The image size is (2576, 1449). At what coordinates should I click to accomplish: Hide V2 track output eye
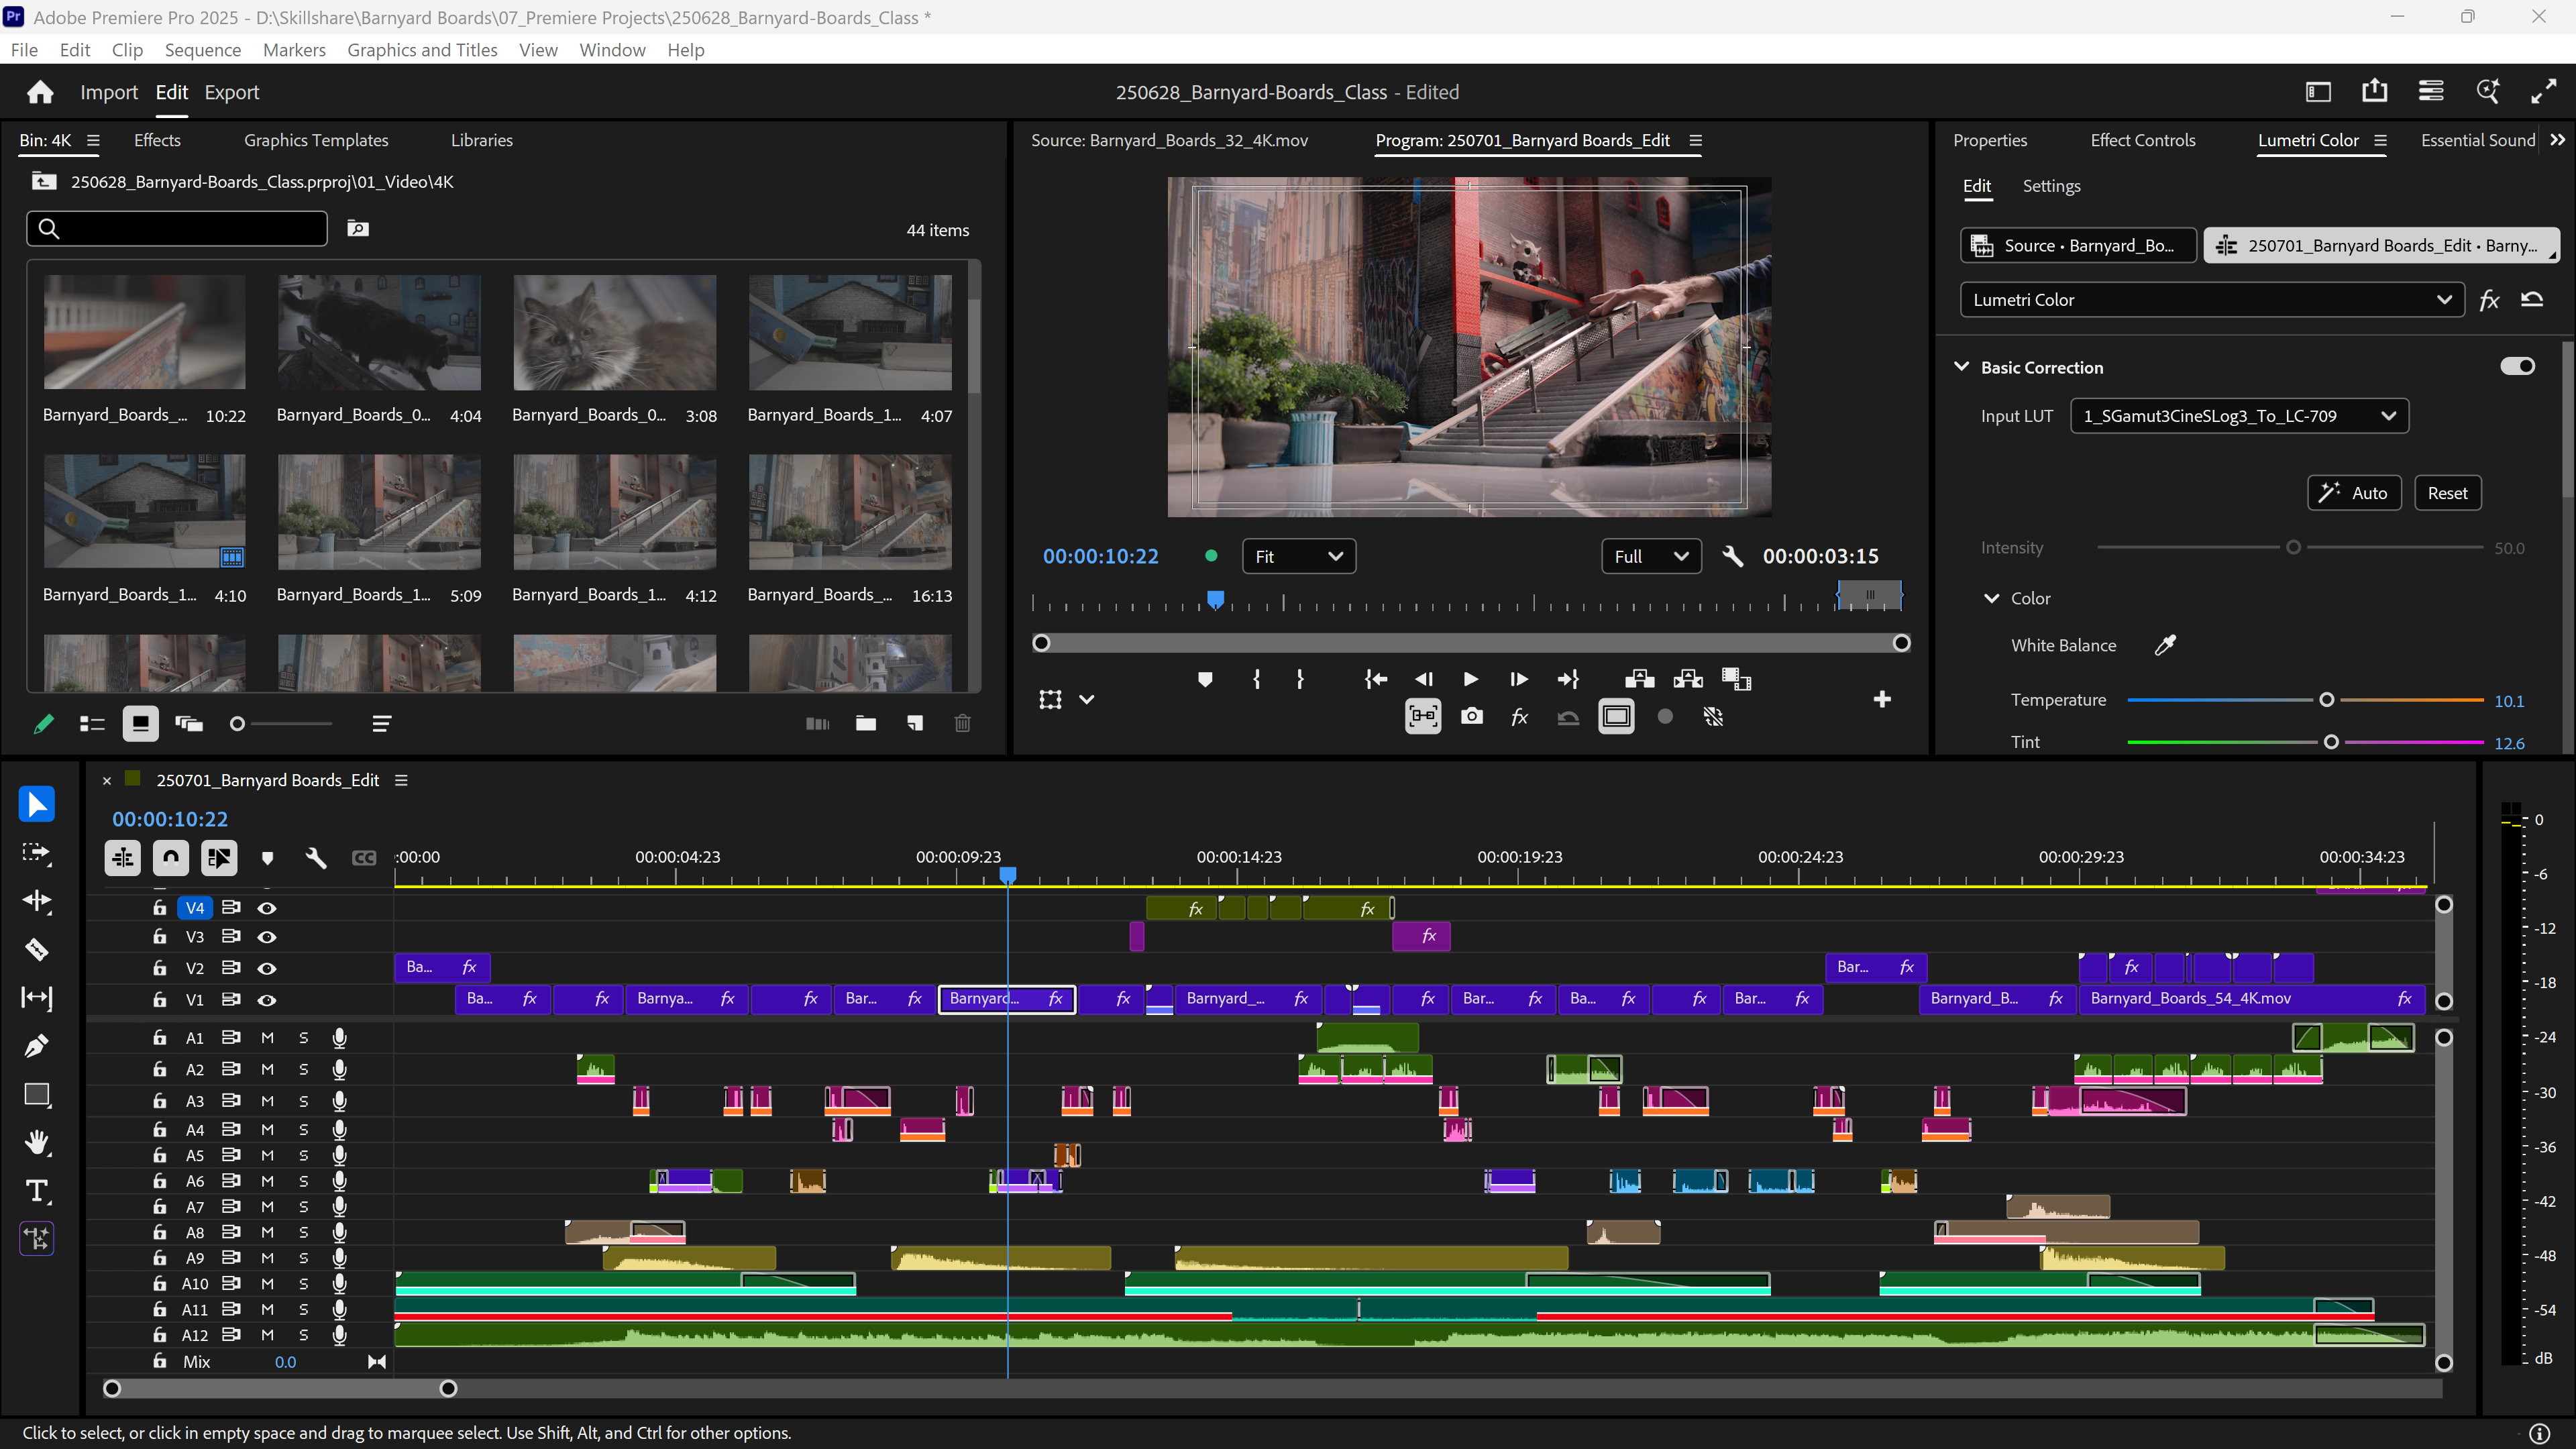click(x=267, y=969)
